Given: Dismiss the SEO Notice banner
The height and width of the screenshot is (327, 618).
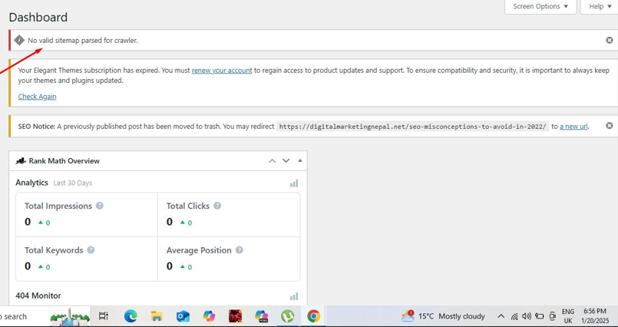Looking at the screenshot, I should (609, 126).
